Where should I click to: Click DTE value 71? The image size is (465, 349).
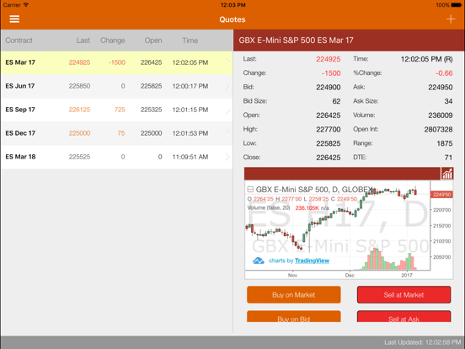[x=448, y=158]
